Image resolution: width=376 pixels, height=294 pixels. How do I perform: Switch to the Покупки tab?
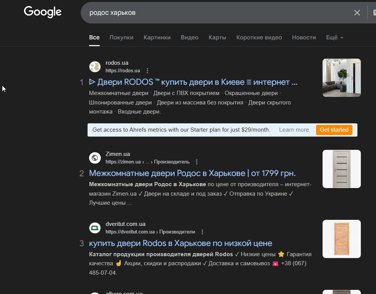(121, 37)
